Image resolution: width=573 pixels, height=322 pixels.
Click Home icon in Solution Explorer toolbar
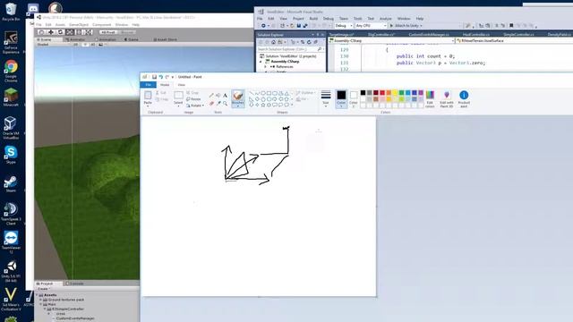(273, 42)
